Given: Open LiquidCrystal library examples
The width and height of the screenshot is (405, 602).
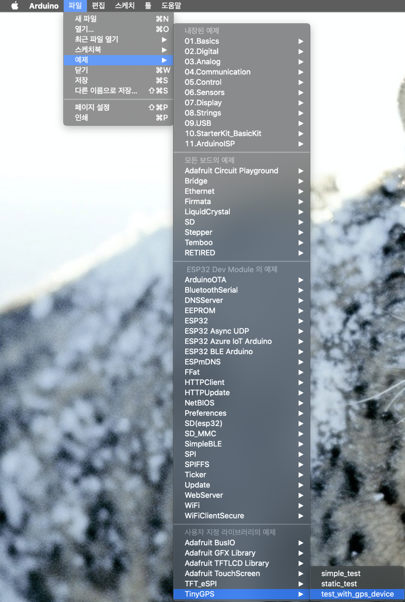Looking at the screenshot, I should [242, 212].
